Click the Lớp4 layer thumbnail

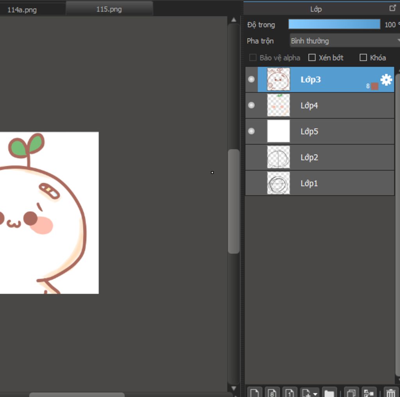coord(278,105)
